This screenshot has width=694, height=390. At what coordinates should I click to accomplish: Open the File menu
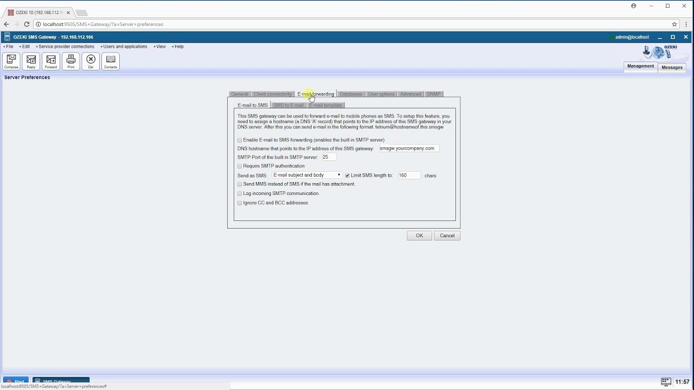pyautogui.click(x=9, y=47)
